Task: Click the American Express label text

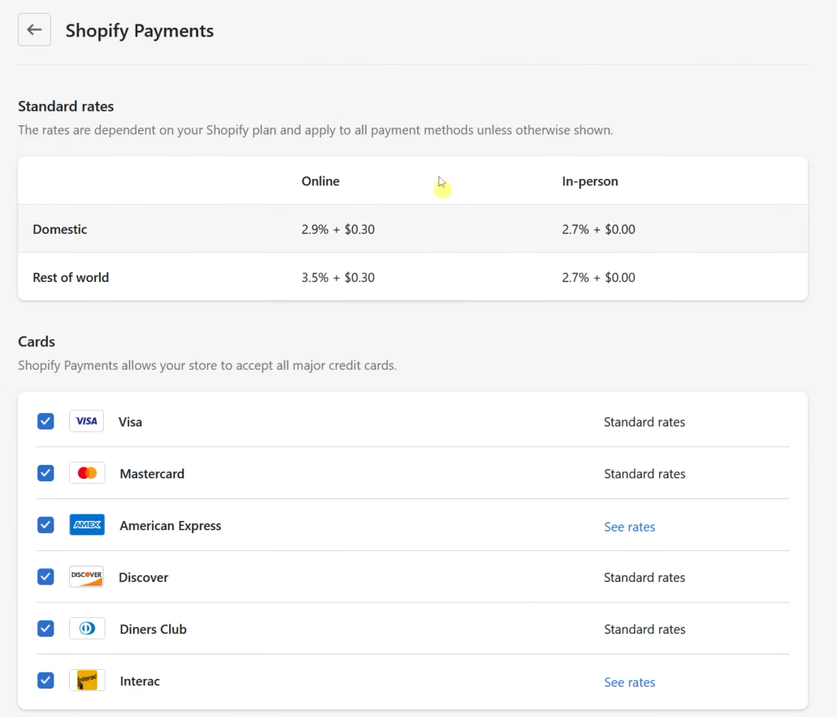Action: point(171,525)
